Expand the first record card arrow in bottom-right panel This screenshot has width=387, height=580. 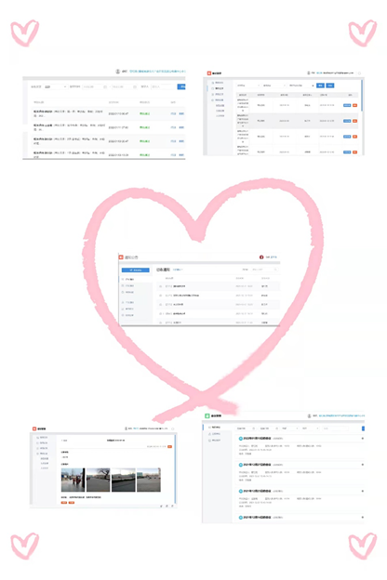click(362, 439)
